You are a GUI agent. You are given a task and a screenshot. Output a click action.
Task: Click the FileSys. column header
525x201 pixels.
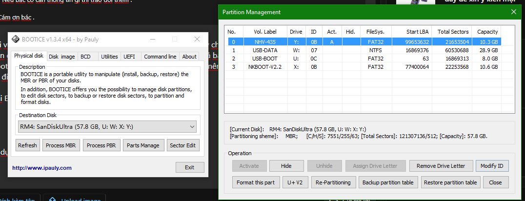375,32
